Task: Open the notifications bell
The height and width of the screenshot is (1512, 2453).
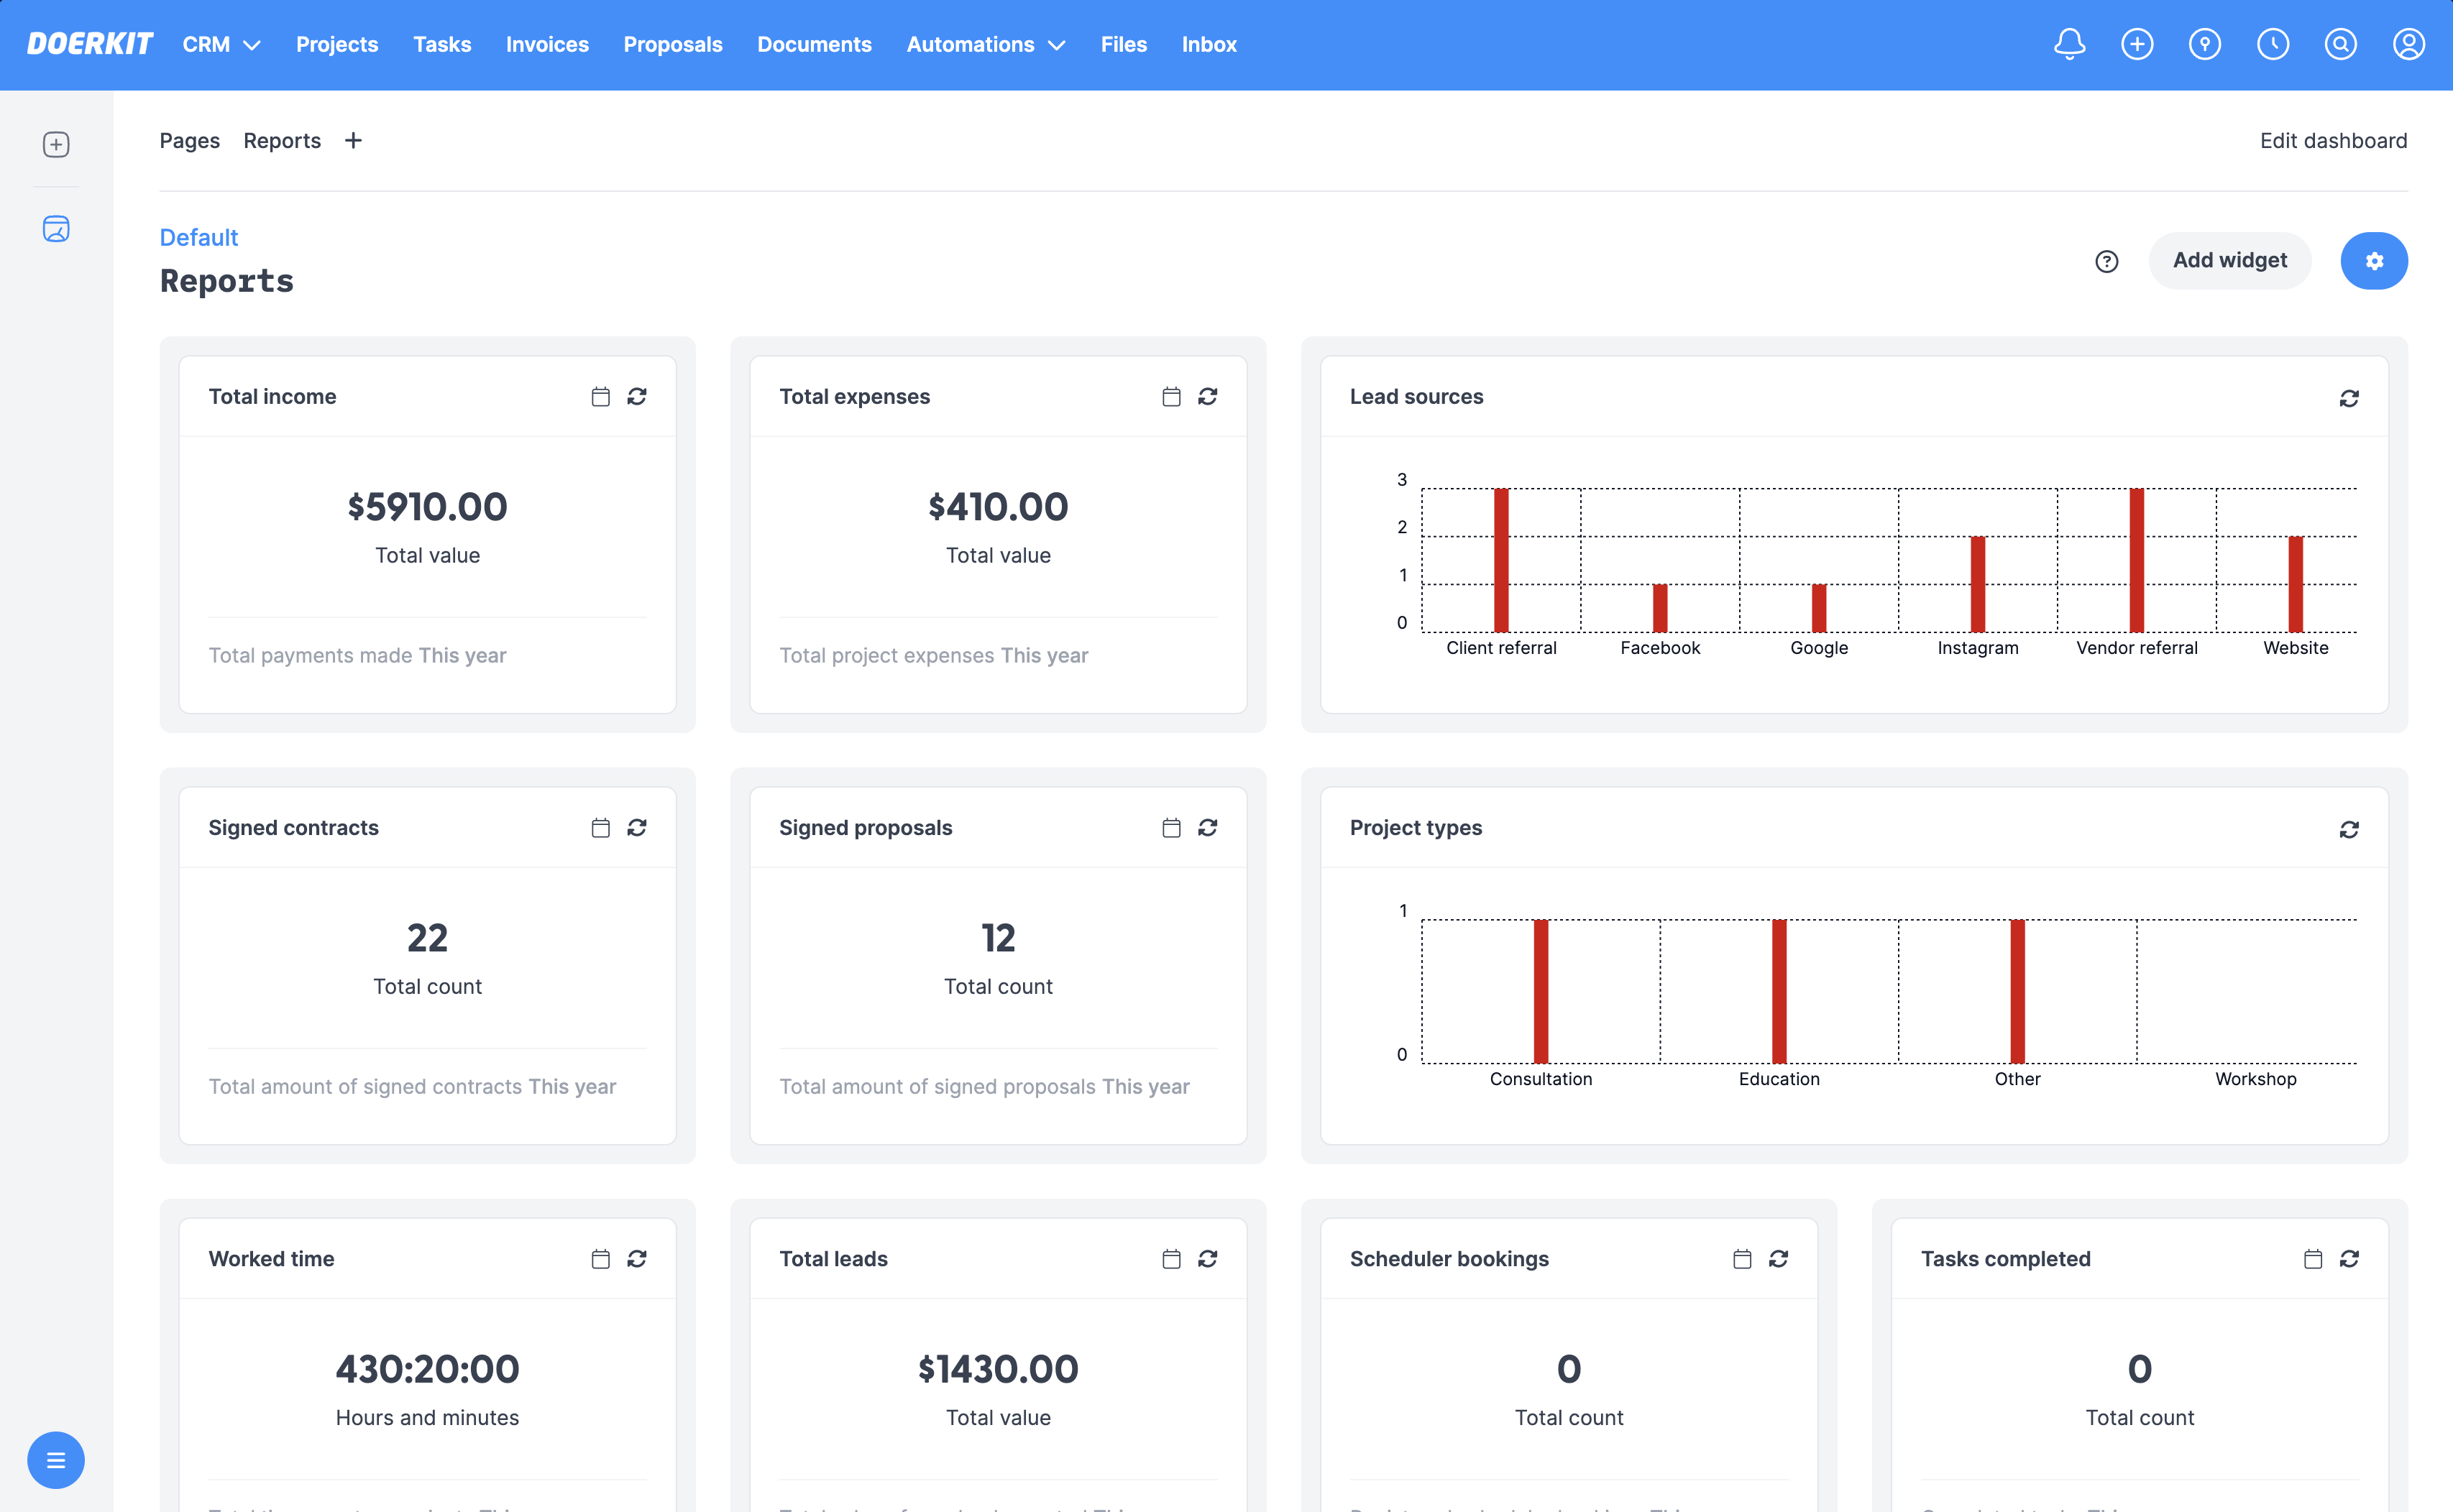Action: [x=2069, y=44]
